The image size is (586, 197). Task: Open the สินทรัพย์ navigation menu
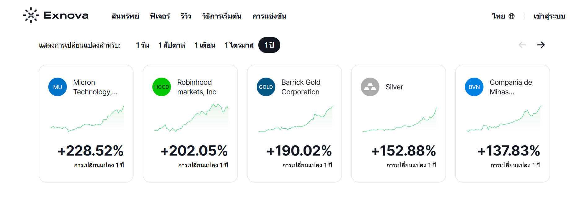(125, 16)
